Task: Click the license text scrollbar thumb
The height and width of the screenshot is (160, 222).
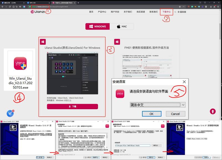Action: click(x=107, y=136)
